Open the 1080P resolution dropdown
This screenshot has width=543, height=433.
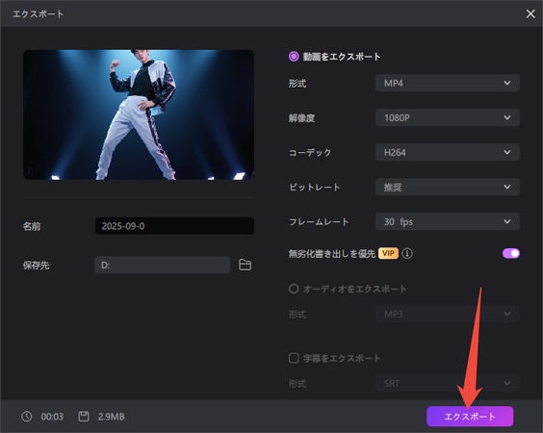(448, 117)
